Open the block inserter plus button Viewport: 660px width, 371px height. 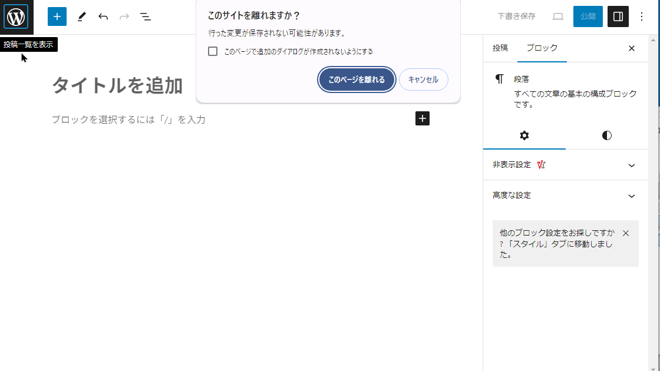[57, 16]
